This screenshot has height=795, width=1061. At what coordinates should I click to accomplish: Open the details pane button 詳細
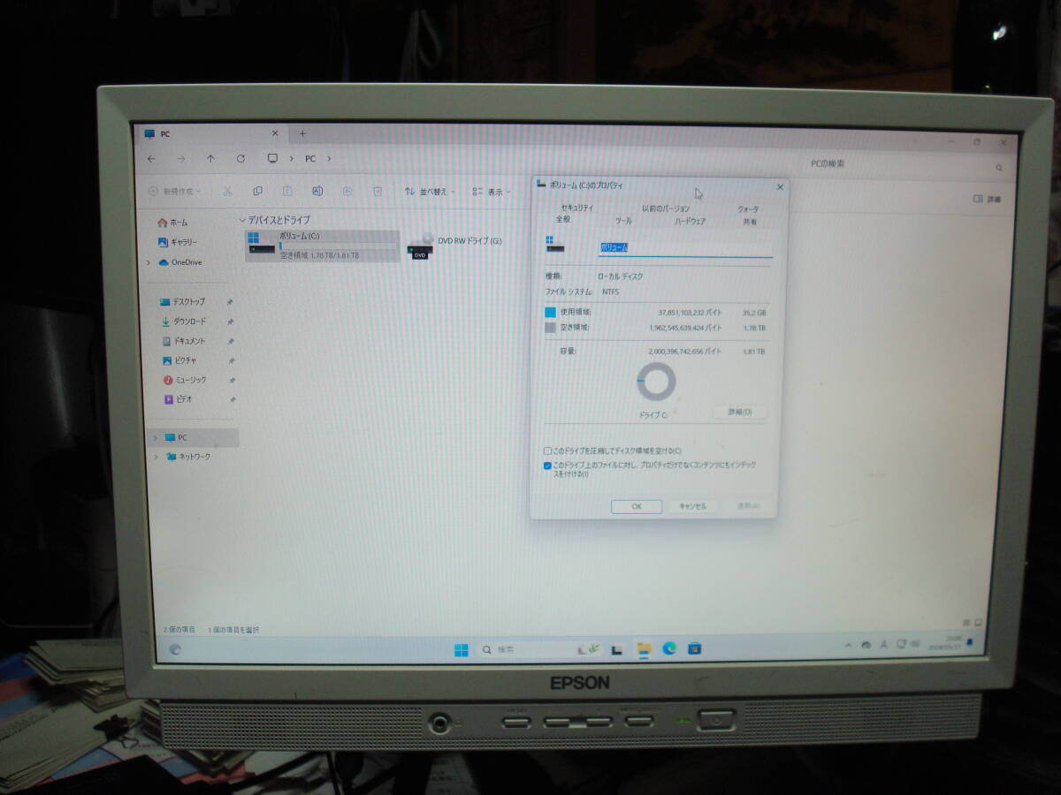[988, 199]
